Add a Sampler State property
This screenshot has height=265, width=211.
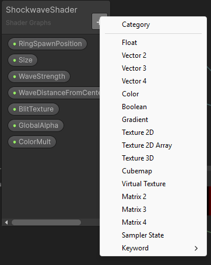(x=153, y=235)
